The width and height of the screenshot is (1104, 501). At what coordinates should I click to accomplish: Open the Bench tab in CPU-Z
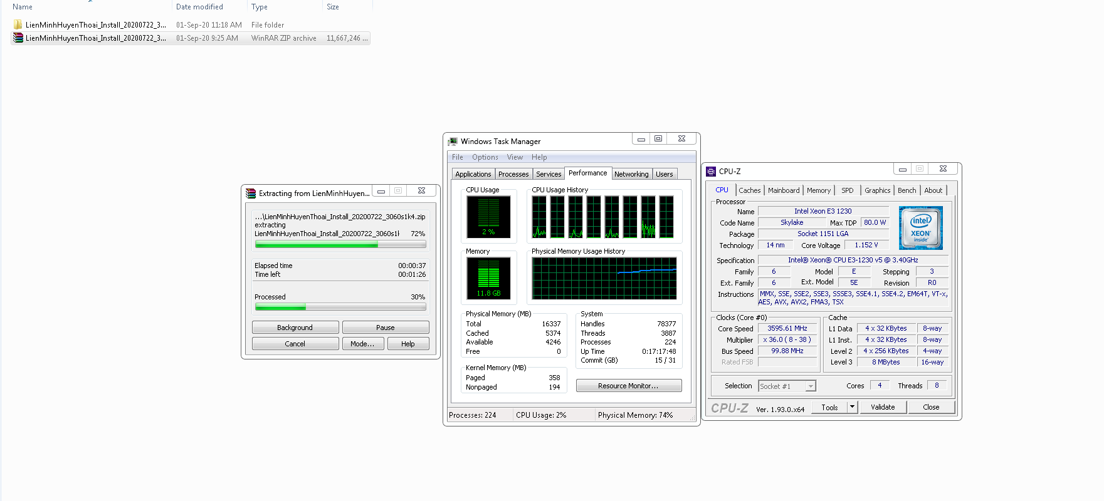(907, 190)
